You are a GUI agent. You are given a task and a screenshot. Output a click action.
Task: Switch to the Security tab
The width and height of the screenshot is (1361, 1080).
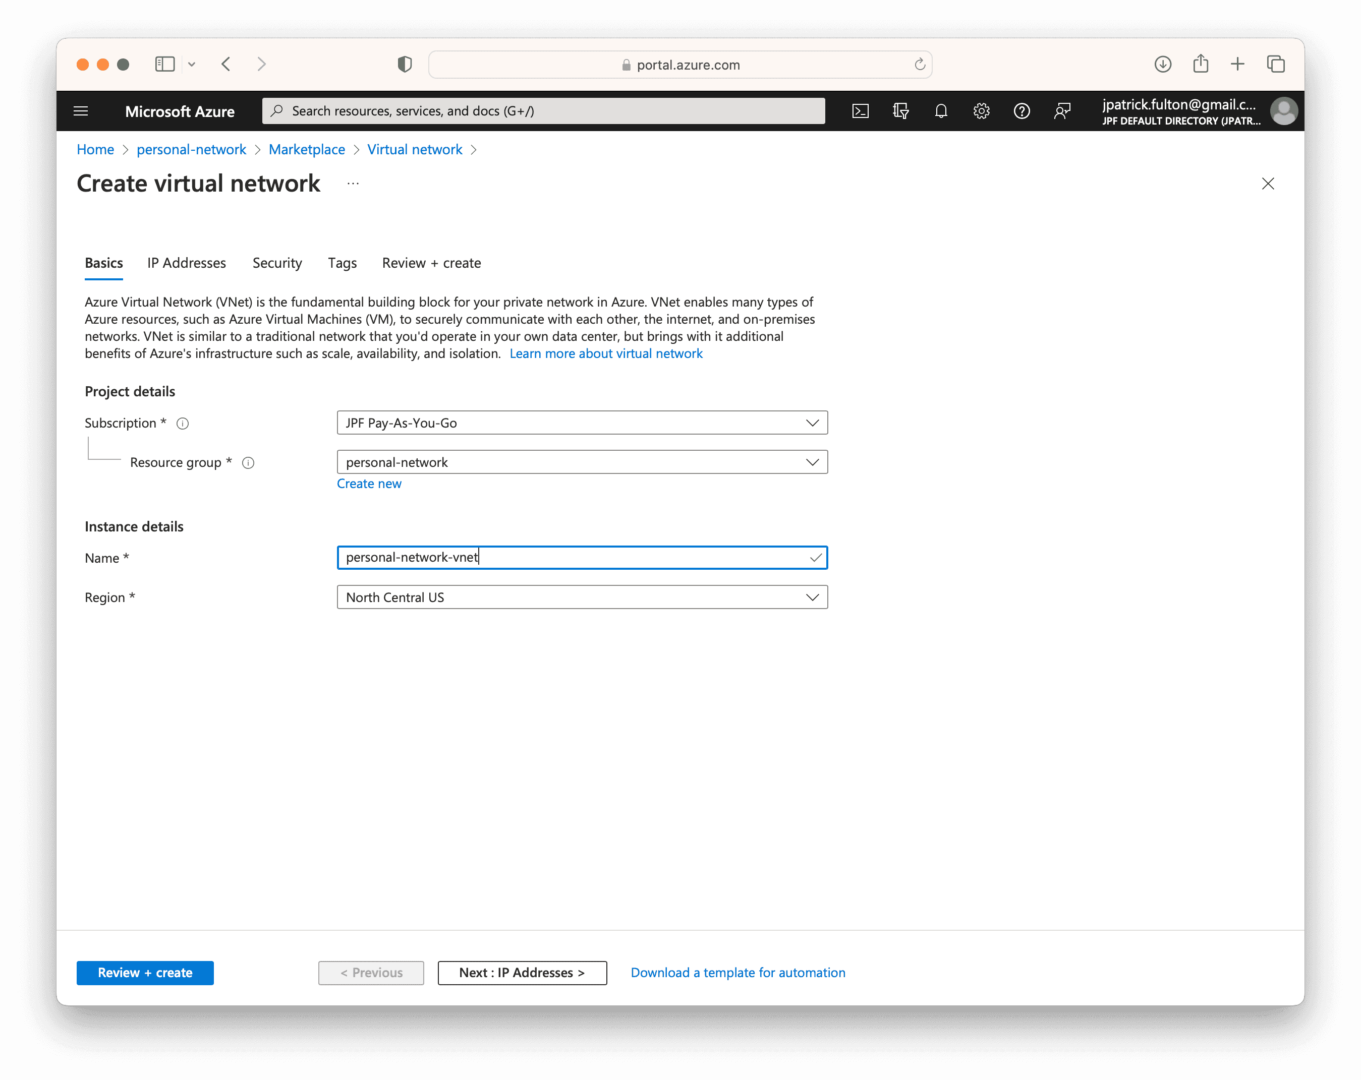(x=277, y=263)
